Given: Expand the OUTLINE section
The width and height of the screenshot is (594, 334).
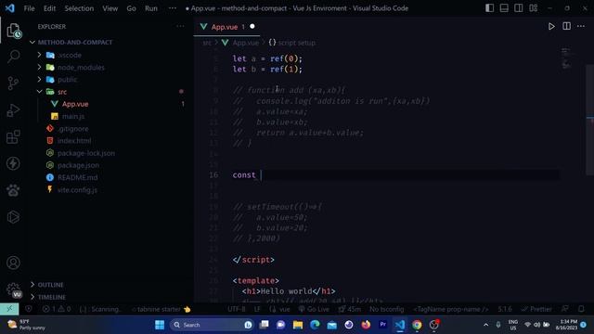Looking at the screenshot, I should pyautogui.click(x=50, y=285).
